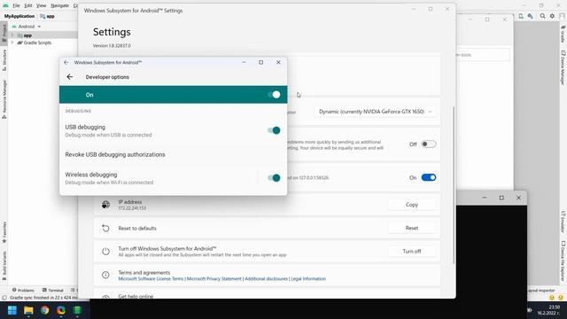The width and height of the screenshot is (567, 319).
Task: Click the Device Manager icon in the top toolbar
Action: tap(521, 16)
